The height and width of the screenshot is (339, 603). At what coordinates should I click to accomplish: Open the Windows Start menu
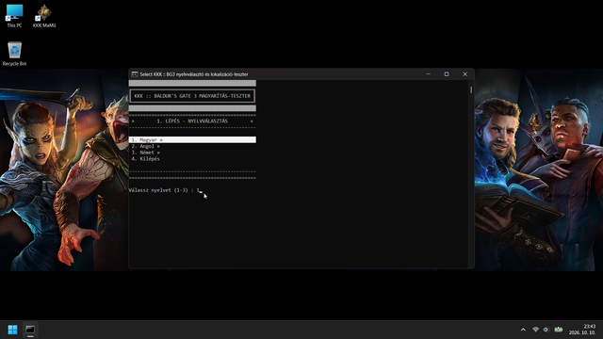tap(12, 330)
